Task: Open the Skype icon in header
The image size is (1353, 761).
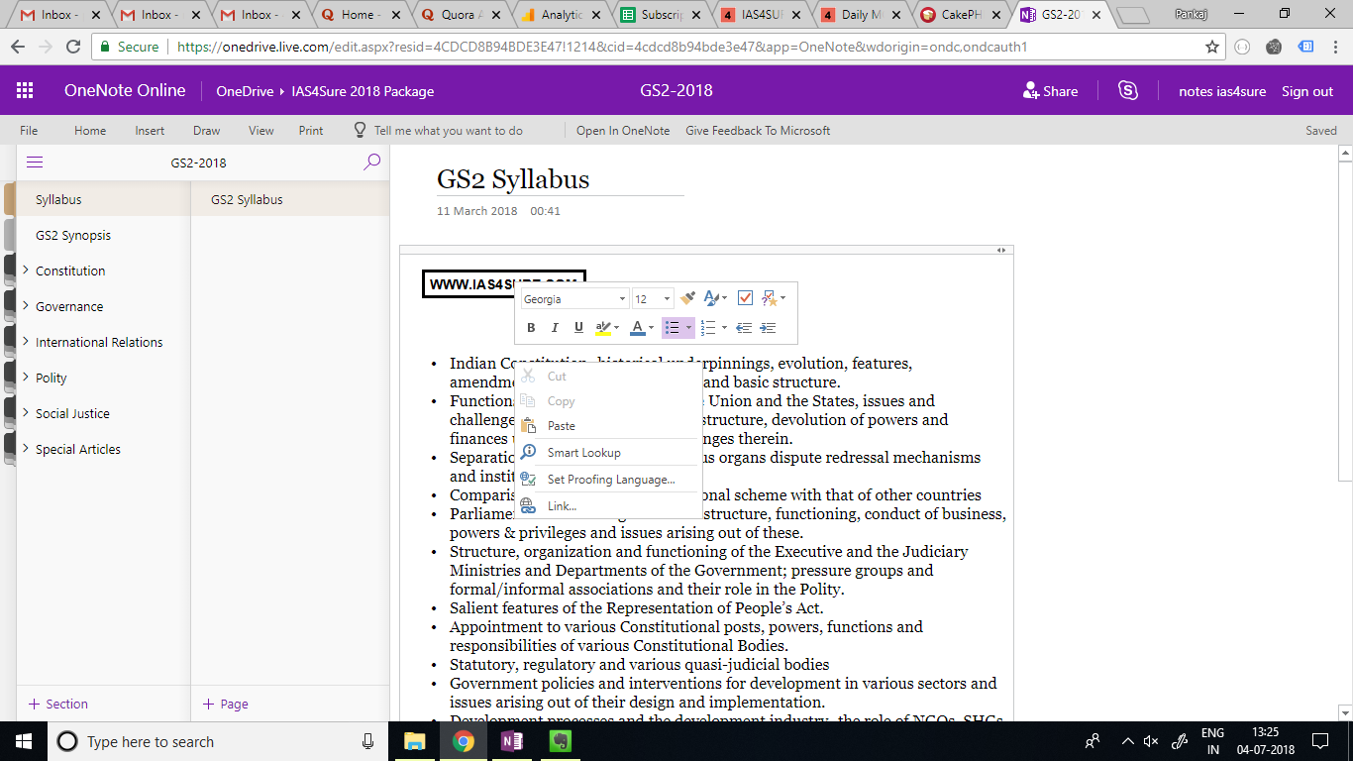Action: point(1128,90)
